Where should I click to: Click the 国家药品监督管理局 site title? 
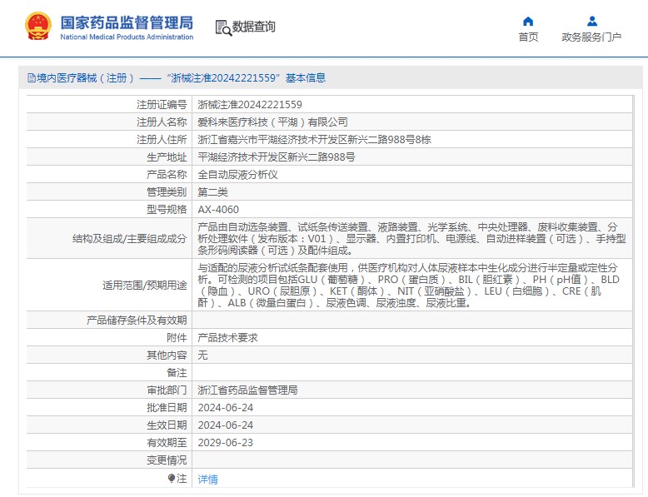point(127,22)
